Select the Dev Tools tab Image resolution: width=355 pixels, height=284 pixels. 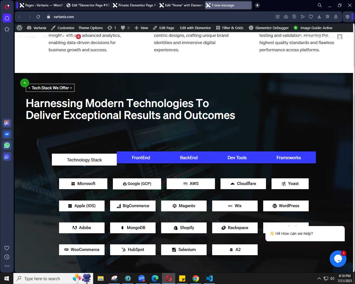(237, 158)
